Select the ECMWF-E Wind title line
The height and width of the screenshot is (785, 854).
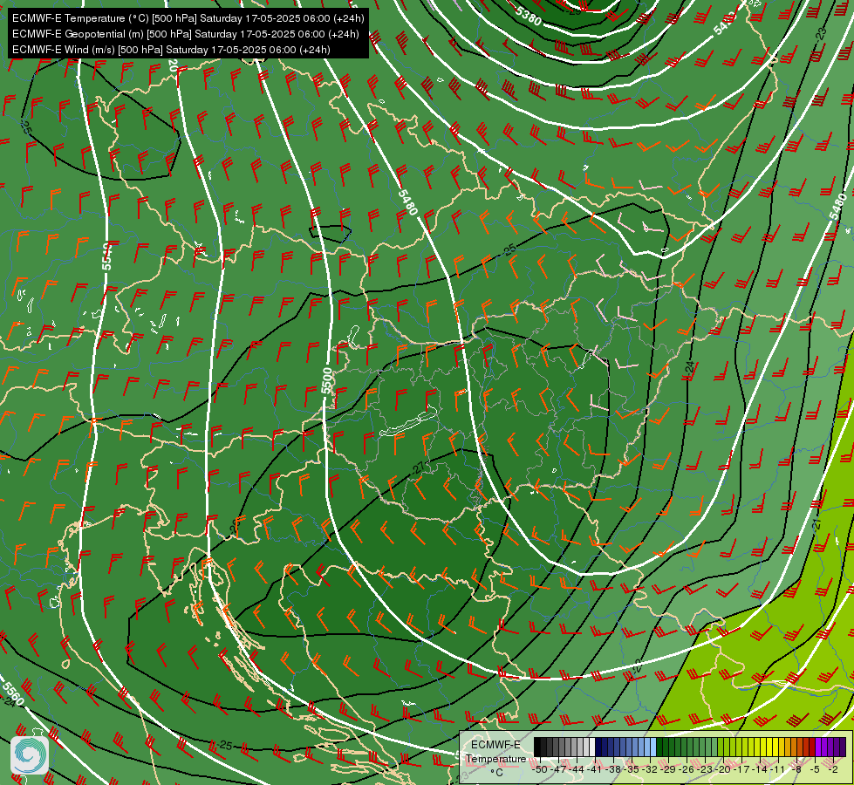[x=171, y=50]
